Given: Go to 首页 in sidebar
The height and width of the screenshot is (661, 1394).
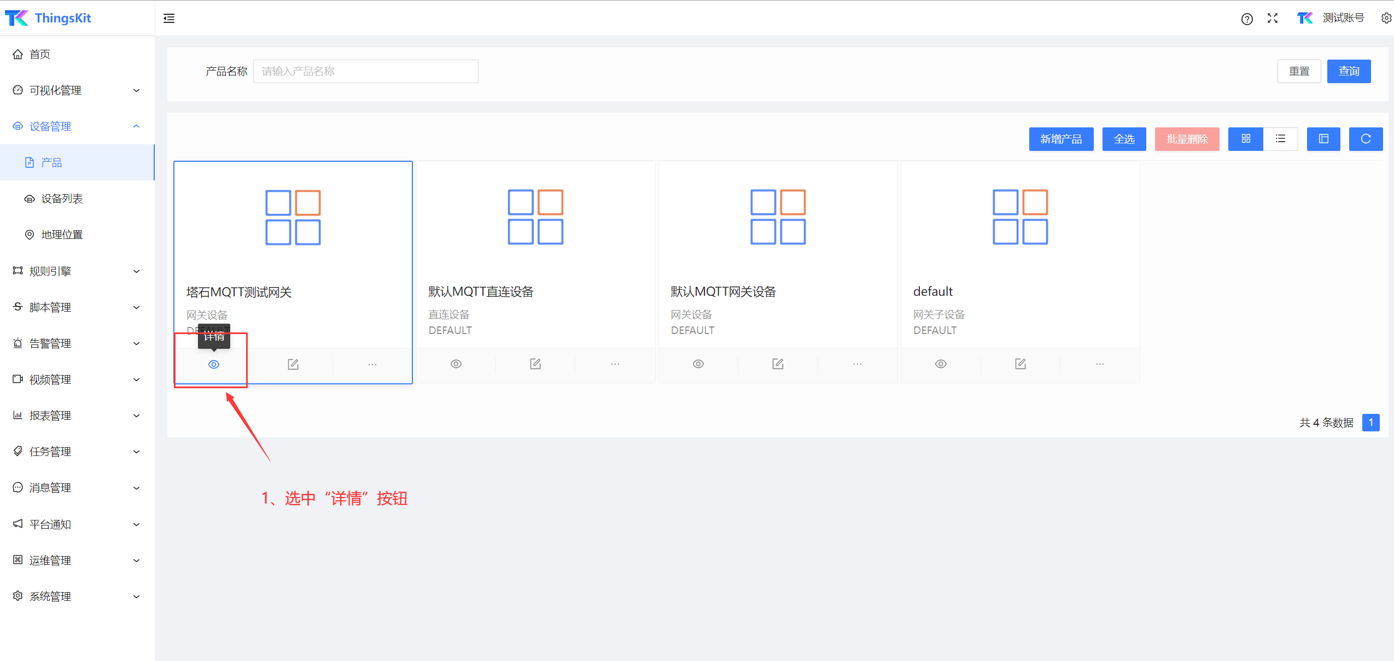Looking at the screenshot, I should 39,54.
